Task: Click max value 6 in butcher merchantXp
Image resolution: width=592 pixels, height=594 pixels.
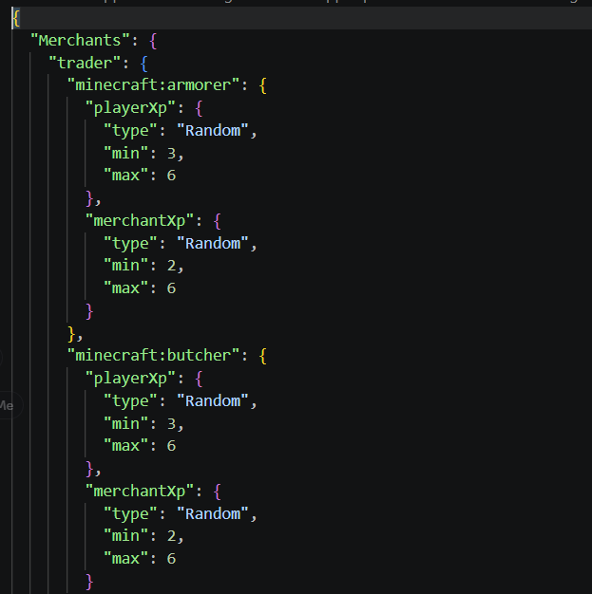Action: (x=172, y=559)
